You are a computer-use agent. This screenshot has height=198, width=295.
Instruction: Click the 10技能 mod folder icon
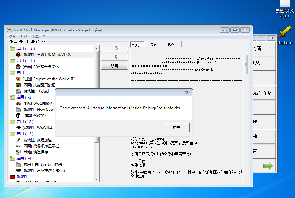coord(18,91)
